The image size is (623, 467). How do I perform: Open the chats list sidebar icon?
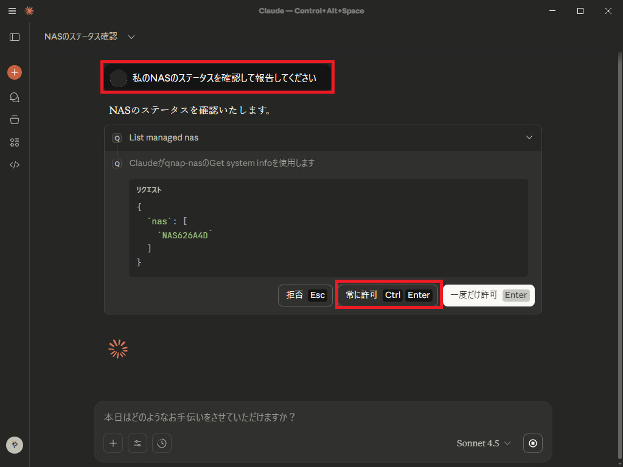(x=15, y=97)
